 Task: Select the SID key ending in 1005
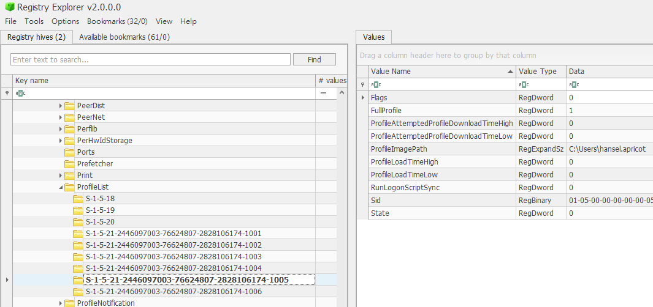(x=187, y=280)
